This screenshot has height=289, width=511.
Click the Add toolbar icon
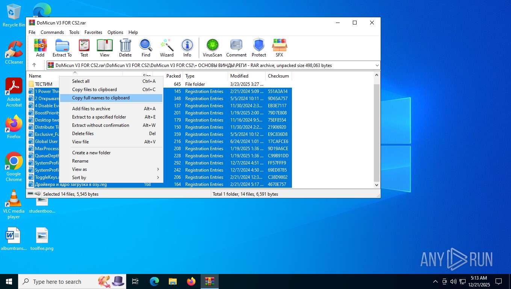click(40, 48)
